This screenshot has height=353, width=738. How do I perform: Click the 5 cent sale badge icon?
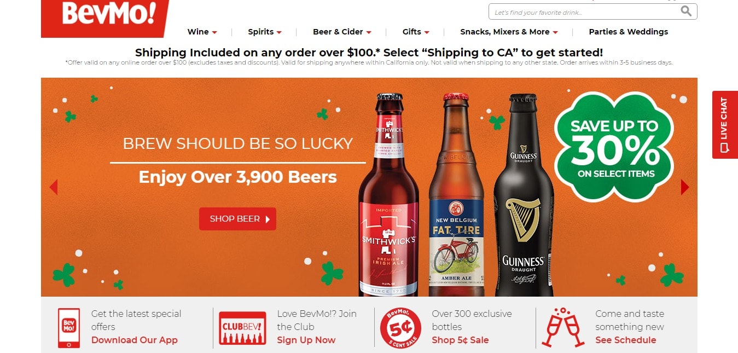pos(400,328)
